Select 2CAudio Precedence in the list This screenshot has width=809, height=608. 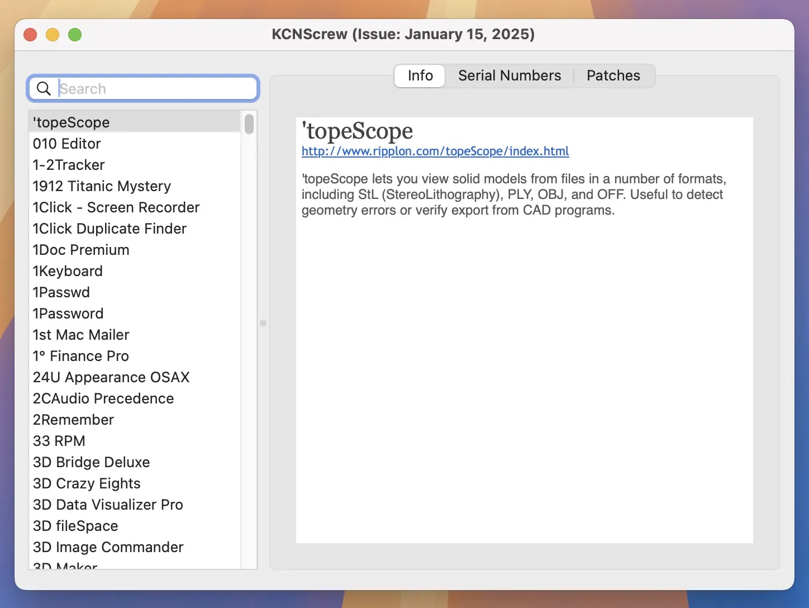pos(135,398)
